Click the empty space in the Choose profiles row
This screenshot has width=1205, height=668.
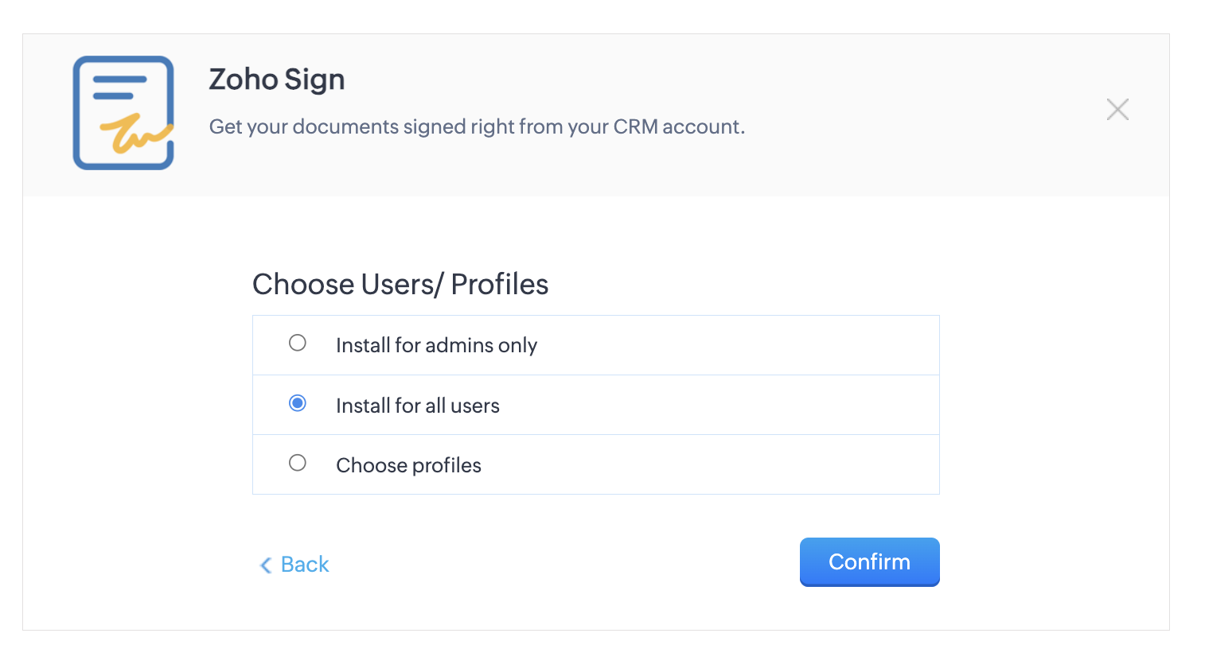[x=708, y=465]
